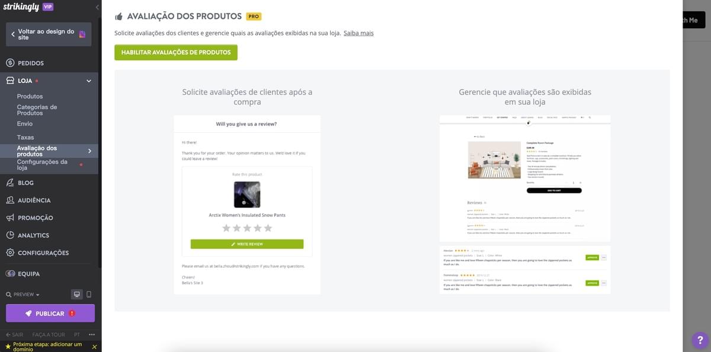Click the purple site icon in back button
Viewport: 711px width, 352px height.
82,34
